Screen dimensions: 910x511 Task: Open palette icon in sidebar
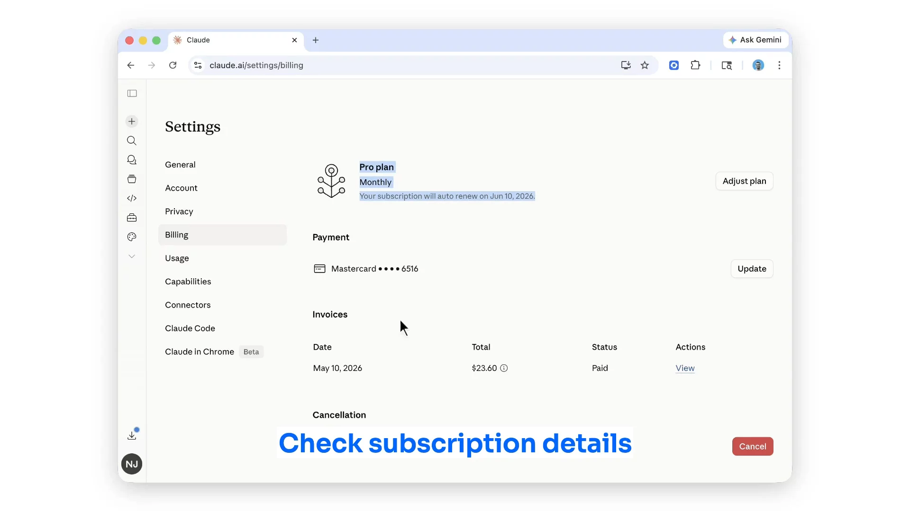click(132, 237)
